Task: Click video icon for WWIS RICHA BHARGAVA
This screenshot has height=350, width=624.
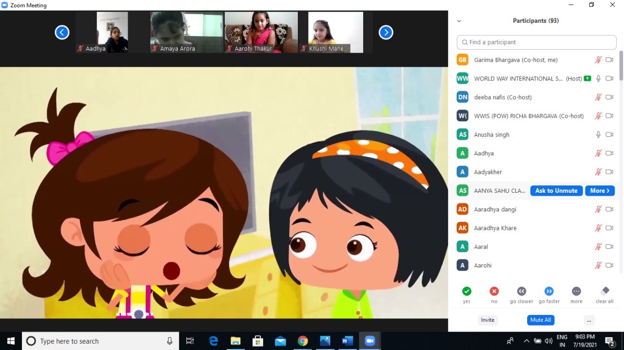Action: 609,116
